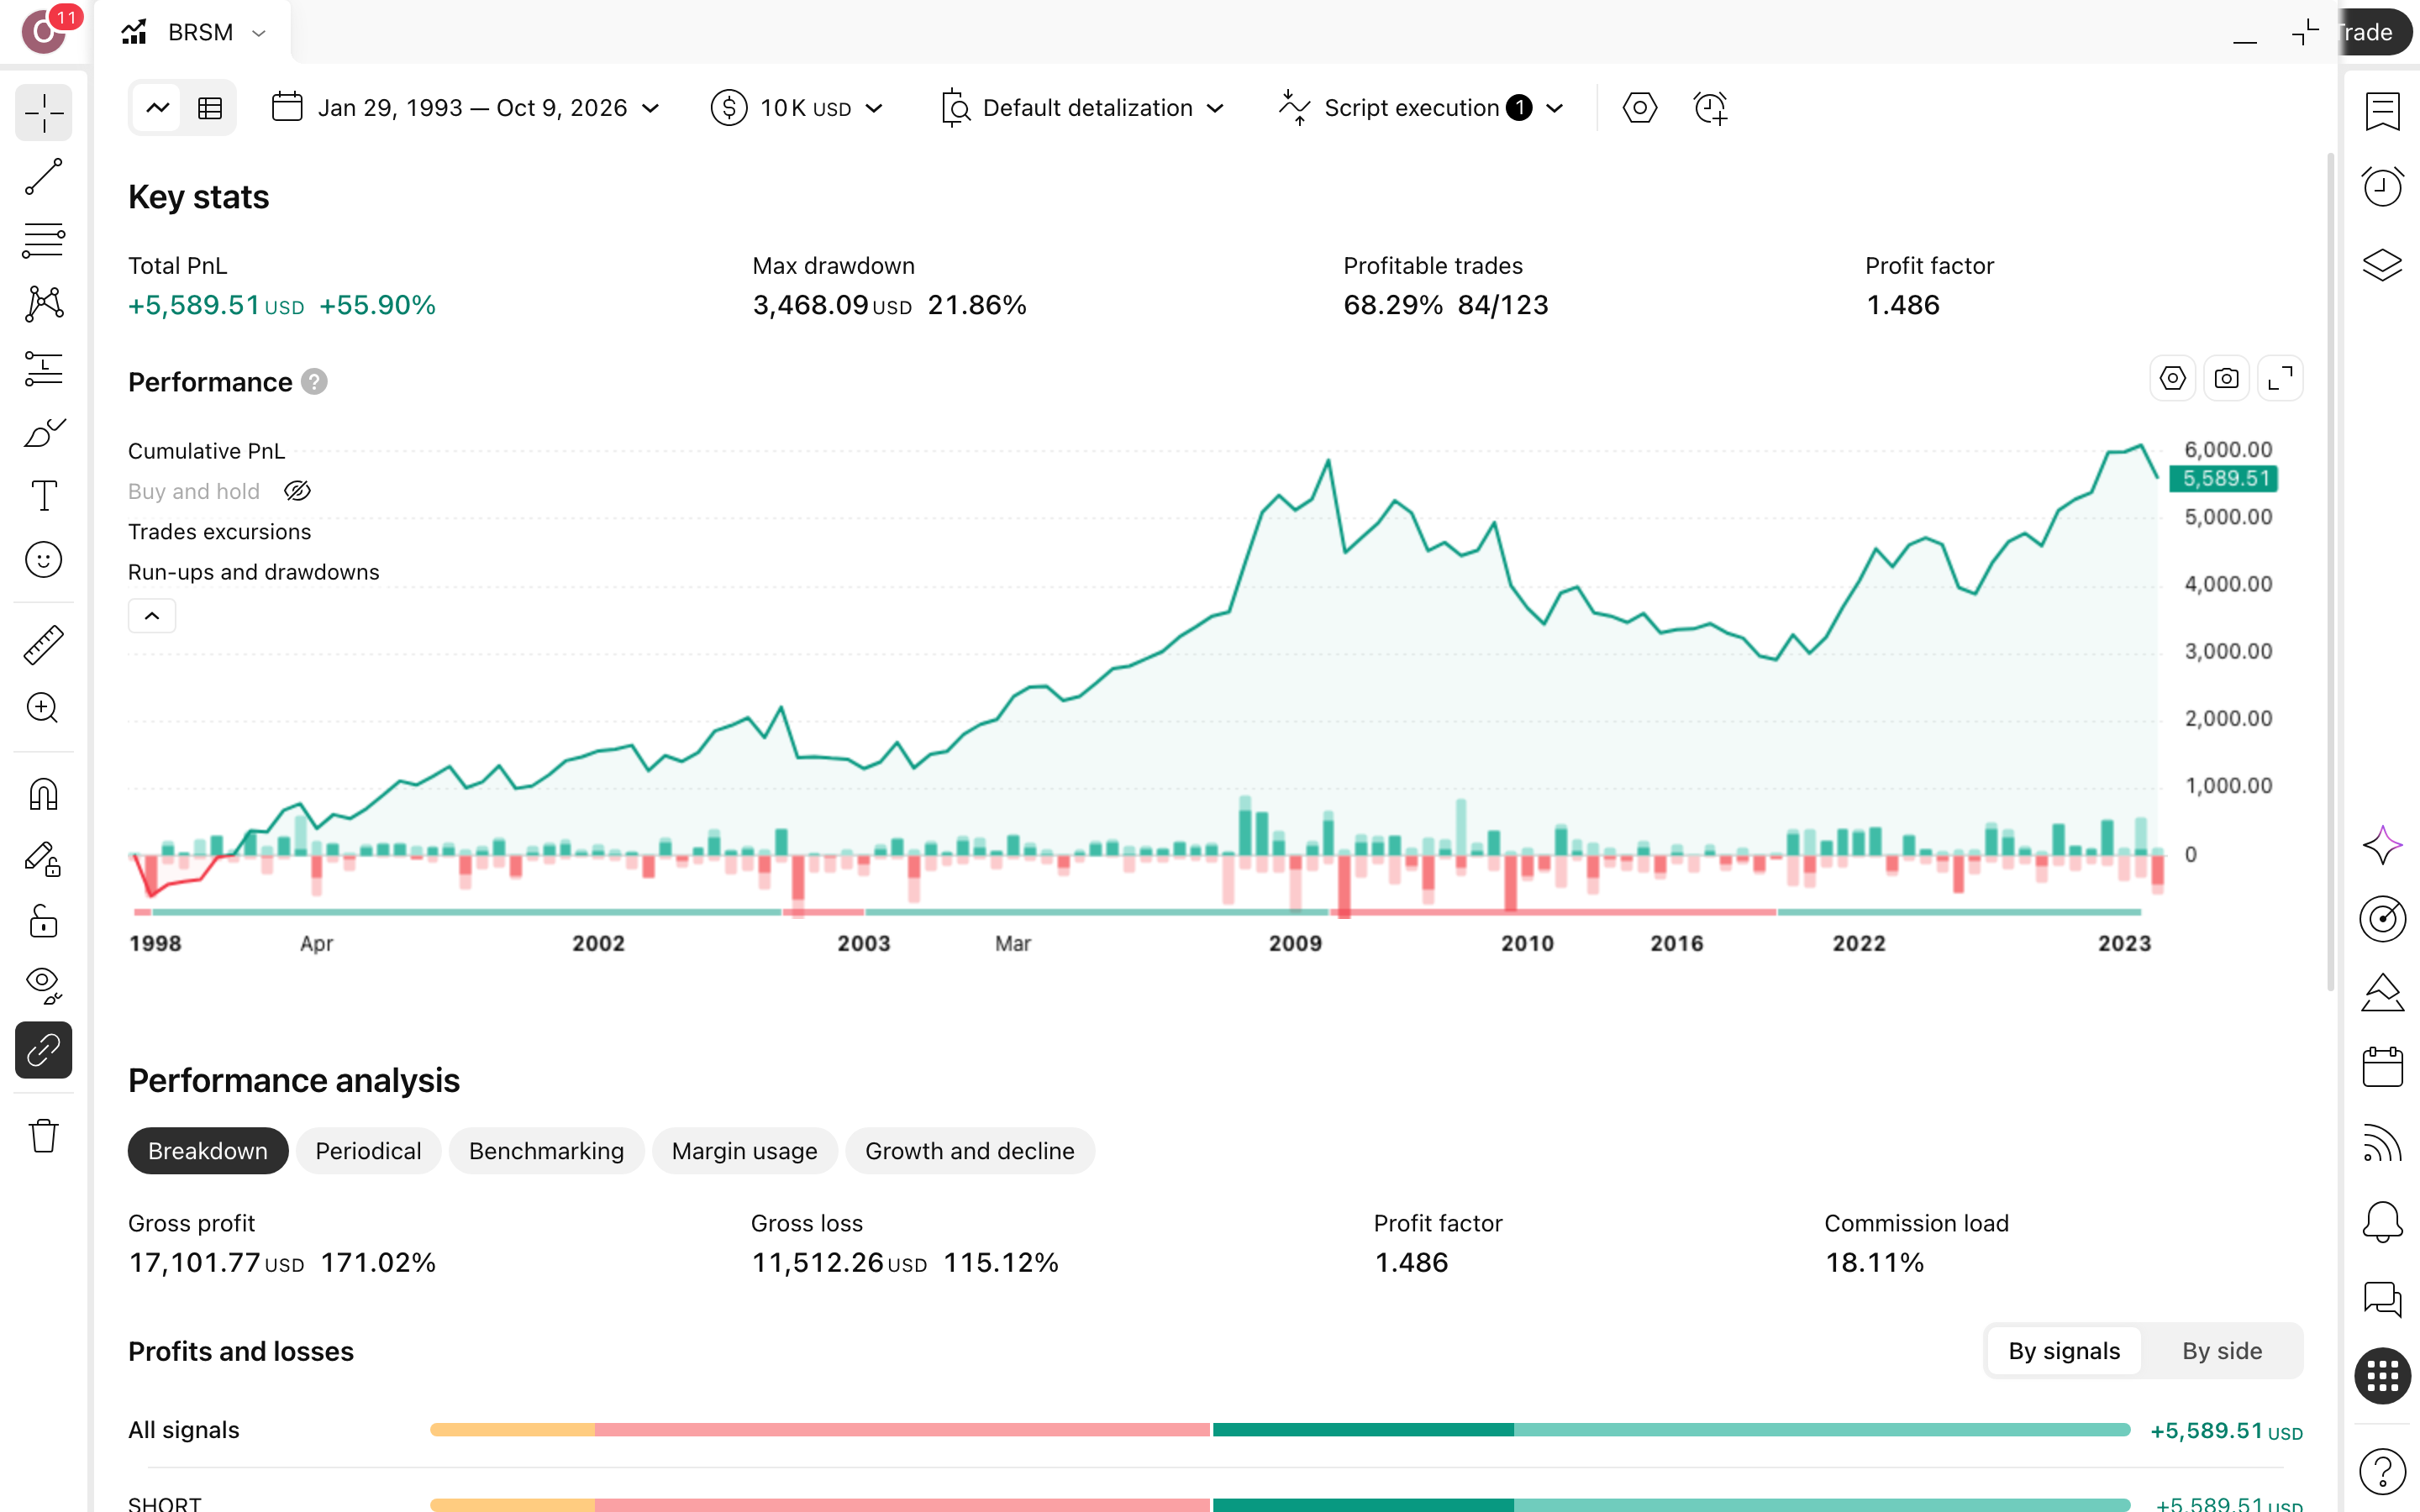
Task: Click the Performance help question mark
Action: coord(314,382)
